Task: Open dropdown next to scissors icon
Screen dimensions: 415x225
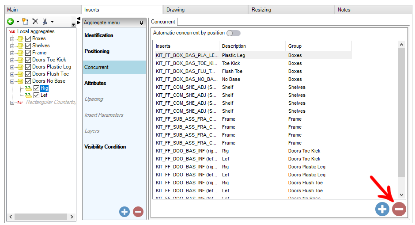Action: [x=52, y=22]
